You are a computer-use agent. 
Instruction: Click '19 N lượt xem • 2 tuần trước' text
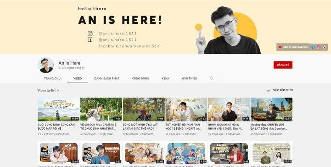(139, 134)
